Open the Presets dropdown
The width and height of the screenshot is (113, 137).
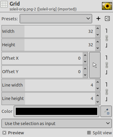coord(56,19)
